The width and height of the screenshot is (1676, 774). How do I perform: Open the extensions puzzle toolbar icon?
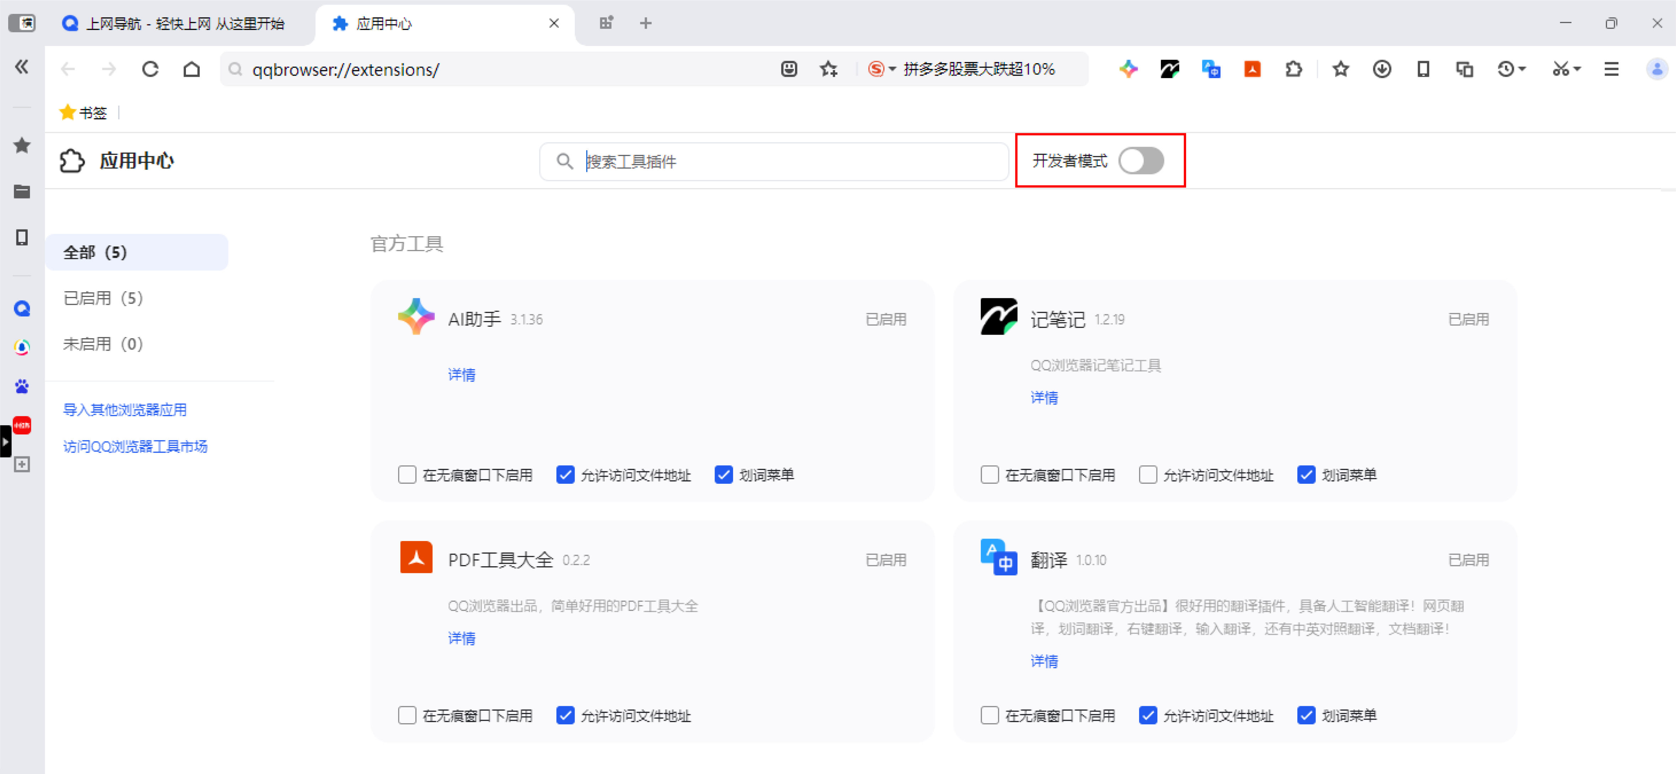pos(1293,69)
